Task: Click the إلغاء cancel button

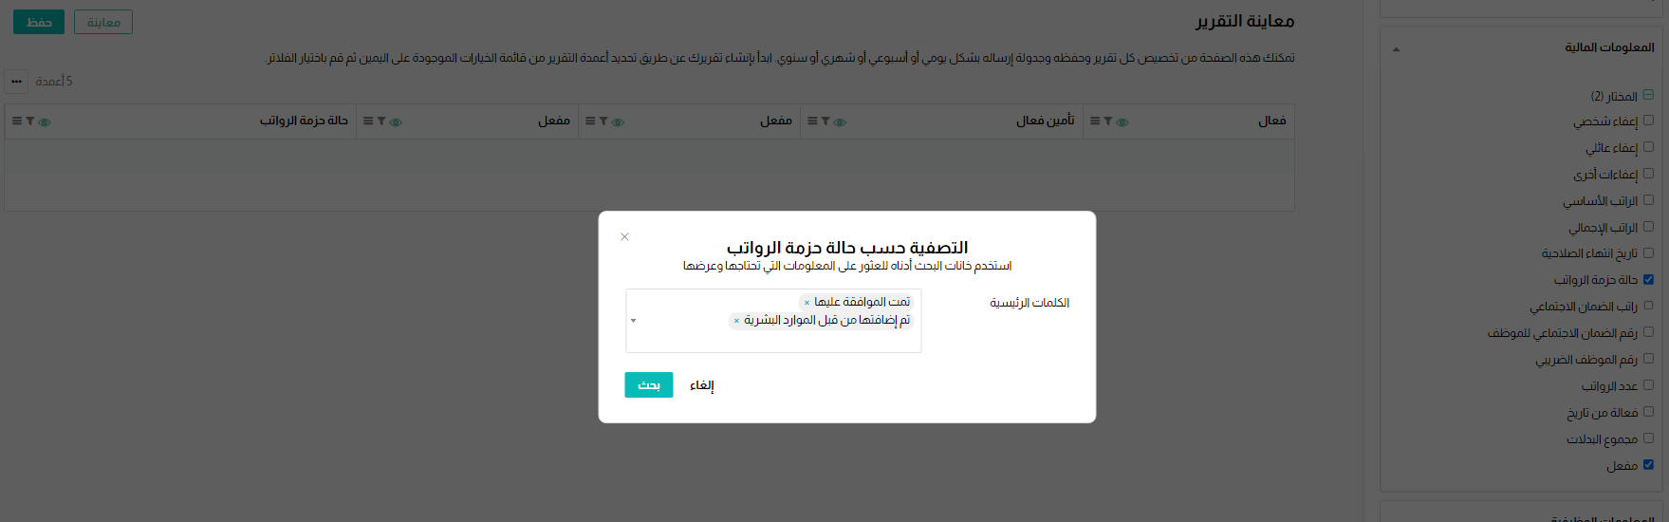Action: pyautogui.click(x=702, y=385)
